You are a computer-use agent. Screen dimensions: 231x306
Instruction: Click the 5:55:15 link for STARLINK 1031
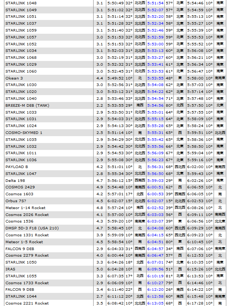pos(155,119)
